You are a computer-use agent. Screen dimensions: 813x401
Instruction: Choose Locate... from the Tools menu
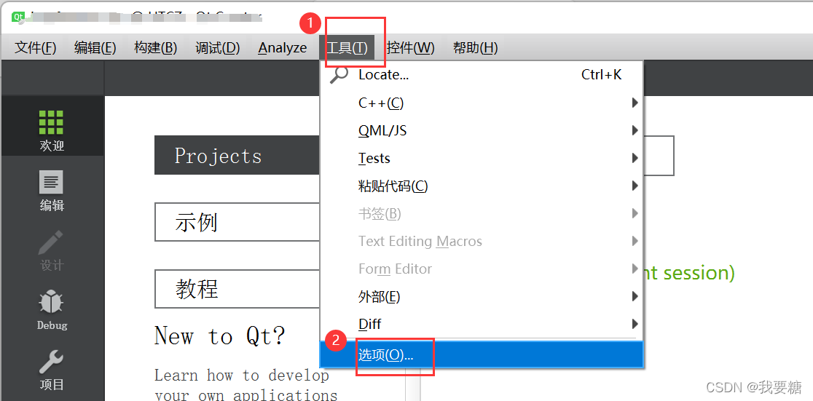482,75
